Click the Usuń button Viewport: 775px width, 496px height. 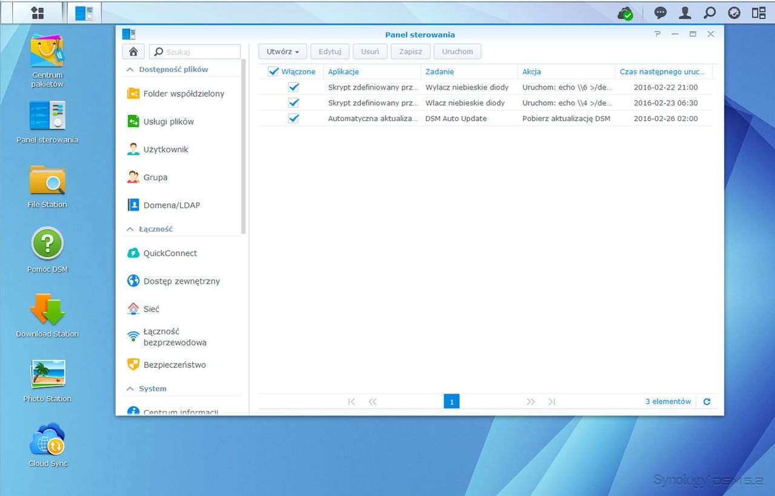pos(370,51)
